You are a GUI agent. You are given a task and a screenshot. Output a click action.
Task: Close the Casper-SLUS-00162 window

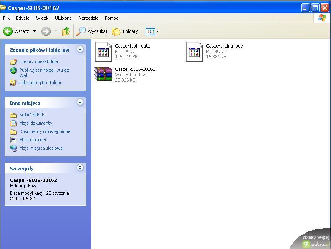point(325,8)
